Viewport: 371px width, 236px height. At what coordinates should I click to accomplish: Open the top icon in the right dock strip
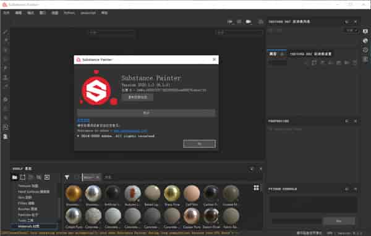tap(365, 32)
